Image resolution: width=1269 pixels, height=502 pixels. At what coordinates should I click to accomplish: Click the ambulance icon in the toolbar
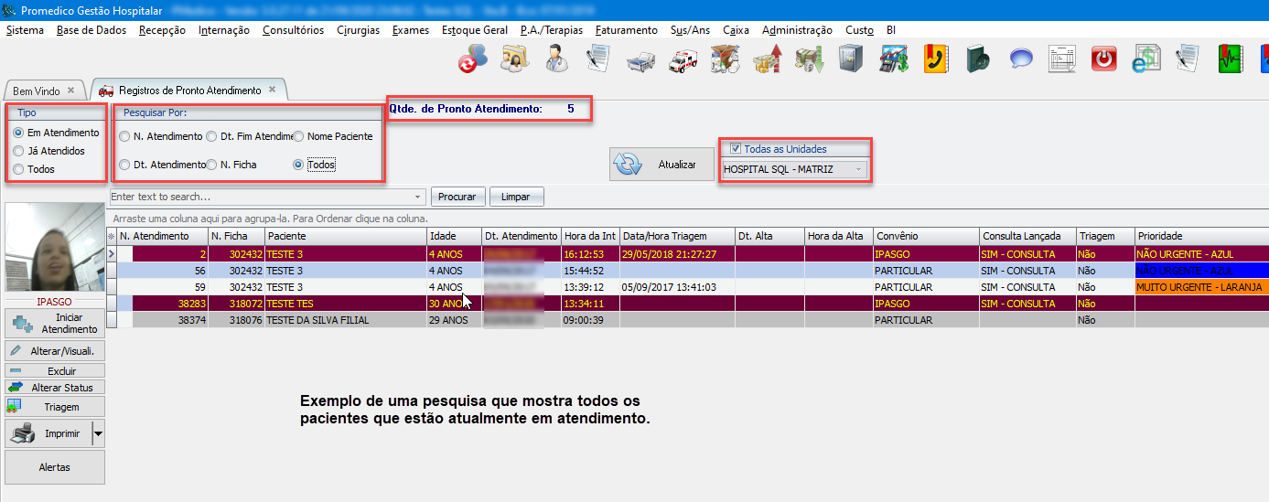(x=683, y=60)
